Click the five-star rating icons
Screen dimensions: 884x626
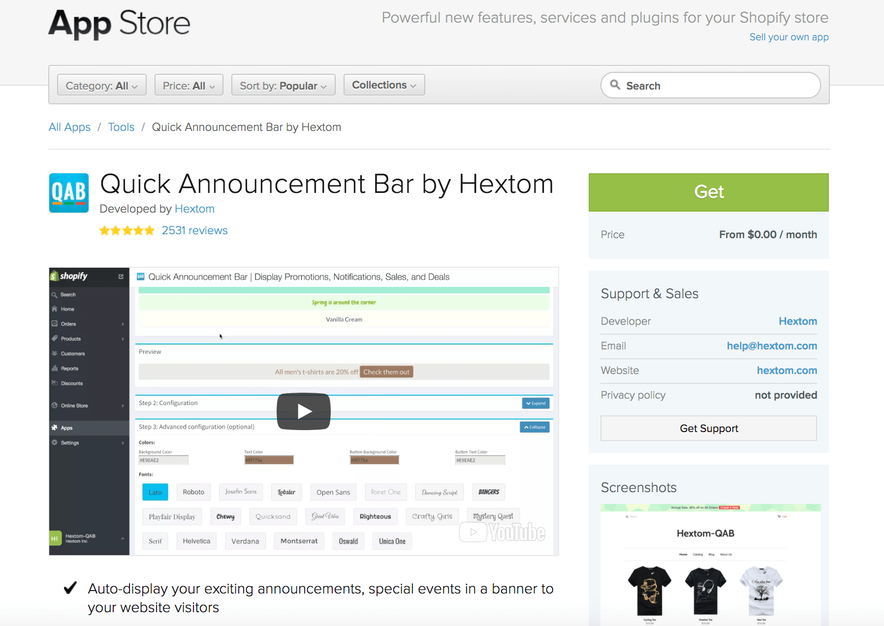[x=127, y=231]
